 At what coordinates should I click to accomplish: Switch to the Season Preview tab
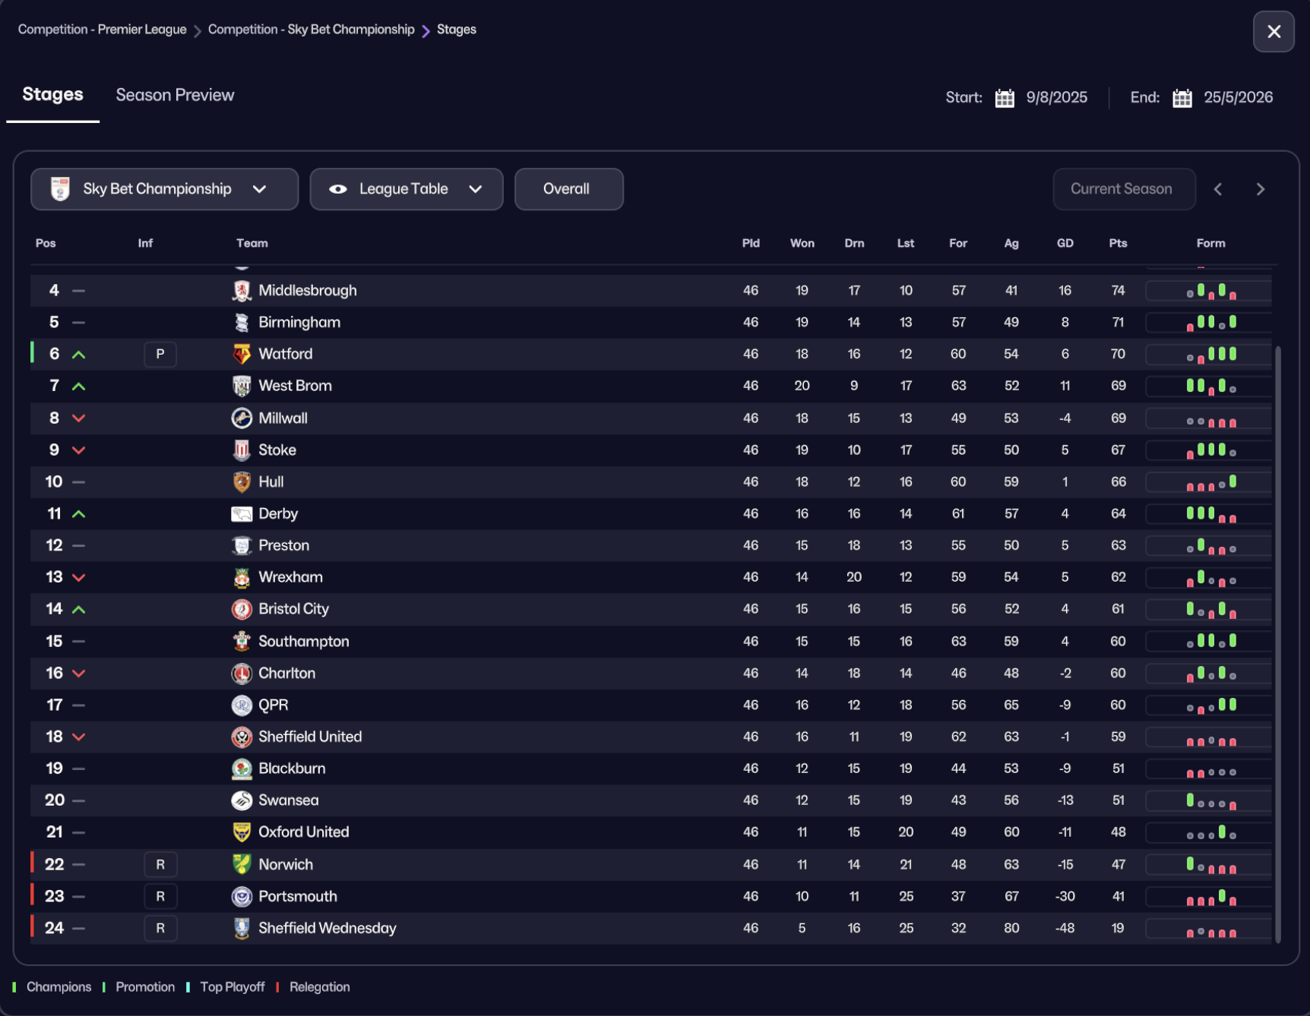point(175,95)
